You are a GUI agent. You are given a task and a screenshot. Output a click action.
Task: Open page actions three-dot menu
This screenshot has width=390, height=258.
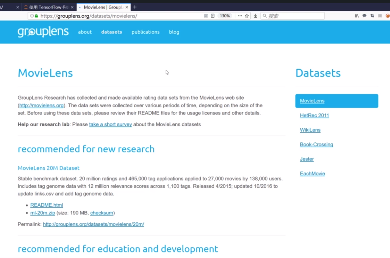pos(240,16)
